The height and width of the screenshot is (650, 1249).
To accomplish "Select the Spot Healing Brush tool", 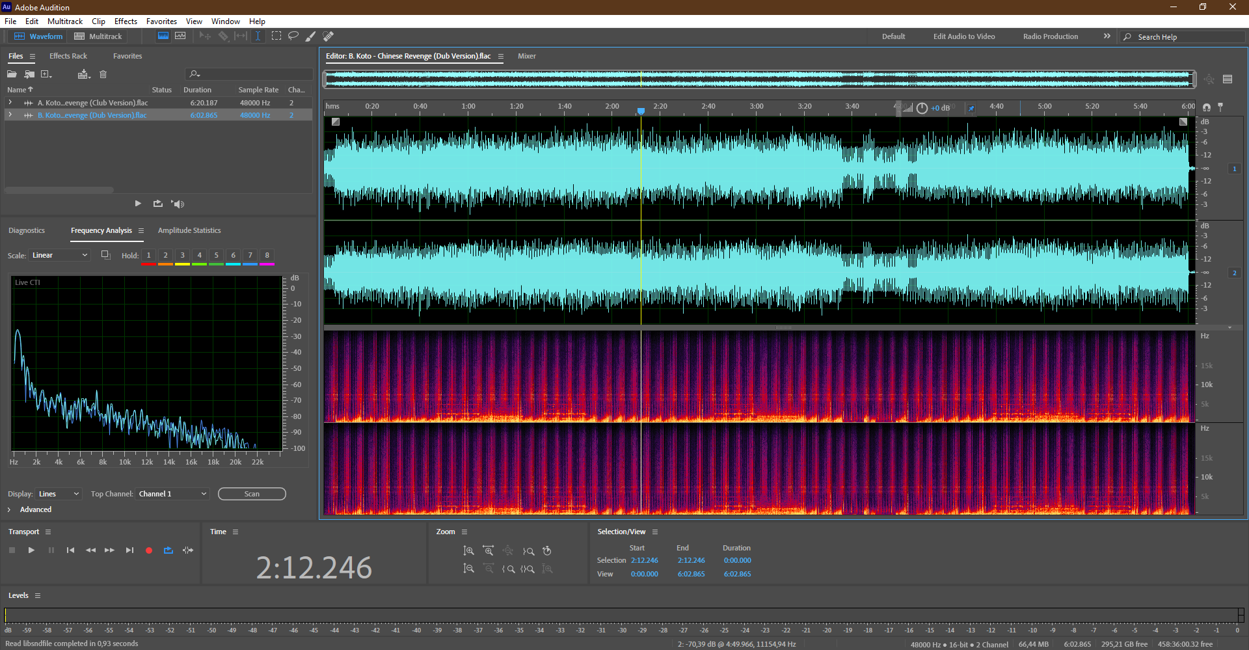I will 329,36.
